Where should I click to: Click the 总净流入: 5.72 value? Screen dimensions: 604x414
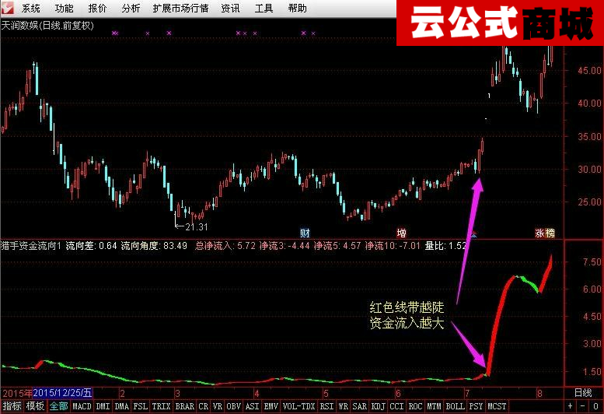225,246
